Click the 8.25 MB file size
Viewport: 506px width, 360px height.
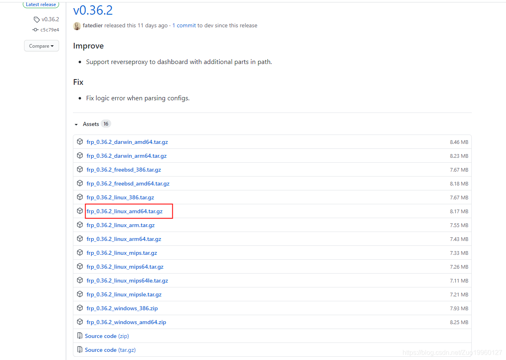pos(459,322)
